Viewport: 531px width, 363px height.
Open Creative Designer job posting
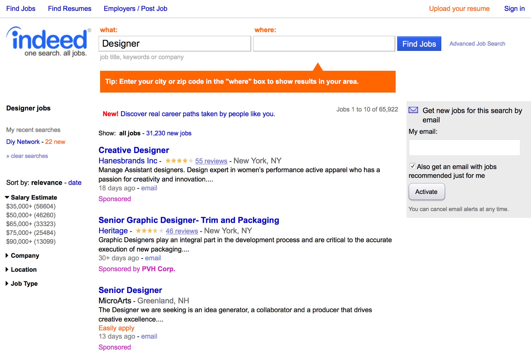pyautogui.click(x=134, y=150)
